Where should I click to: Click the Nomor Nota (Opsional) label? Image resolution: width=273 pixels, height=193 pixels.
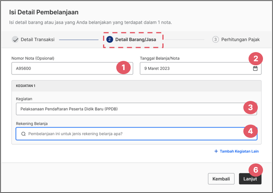(33, 58)
